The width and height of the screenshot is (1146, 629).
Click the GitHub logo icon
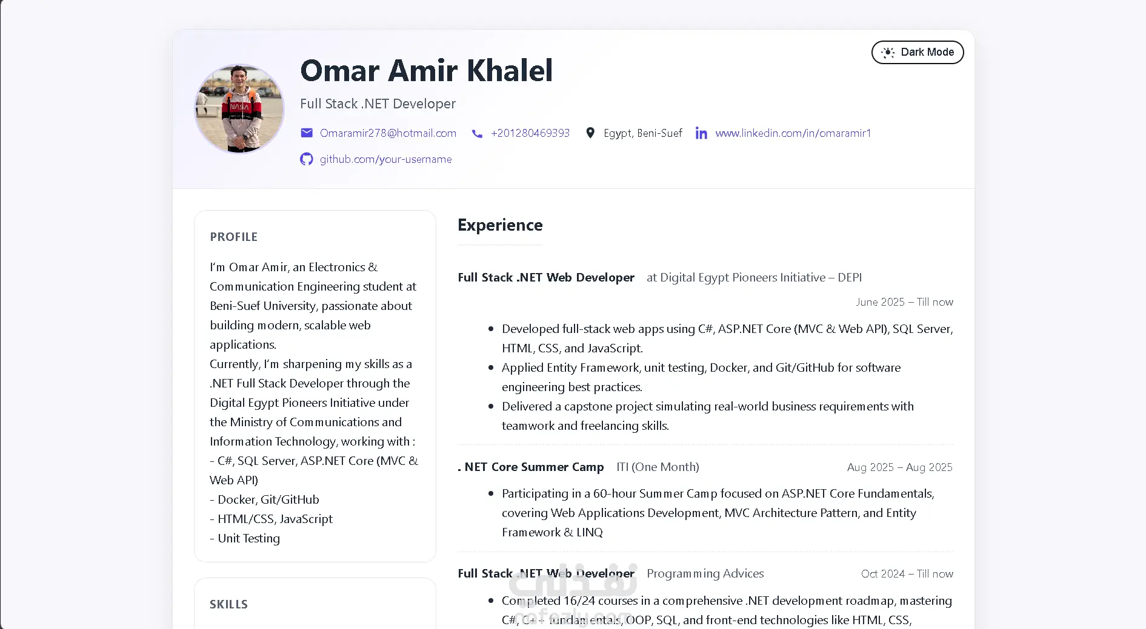click(307, 159)
